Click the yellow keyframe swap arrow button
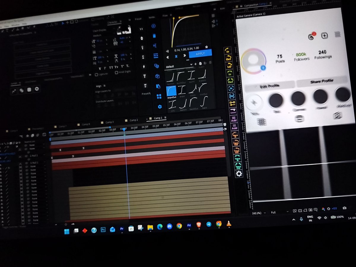The image size is (356, 267). coord(232,104)
